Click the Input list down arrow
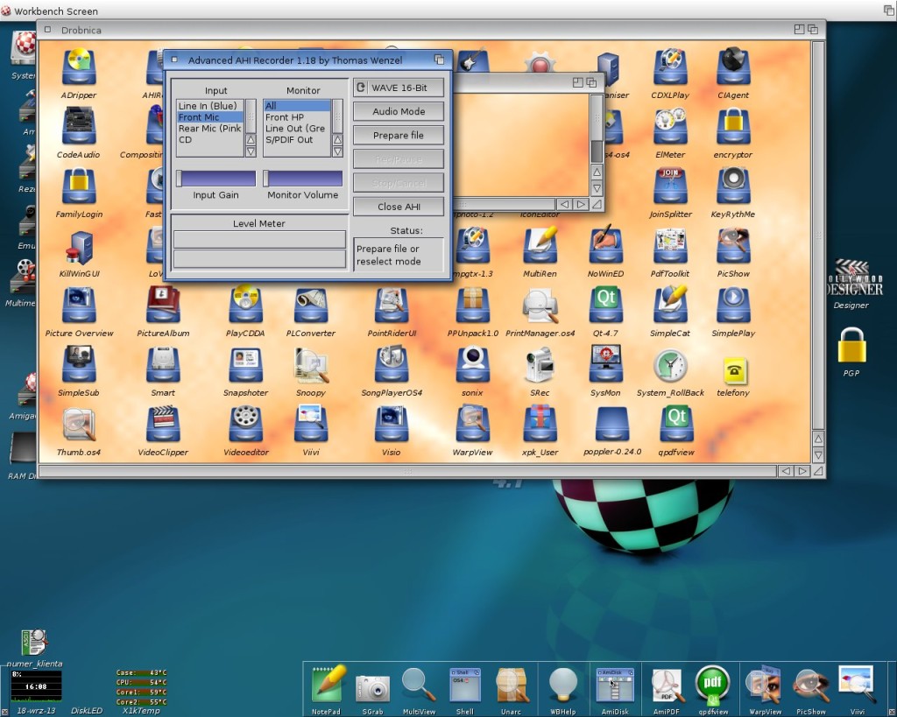Viewport: 897px width, 717px height. 251,151
